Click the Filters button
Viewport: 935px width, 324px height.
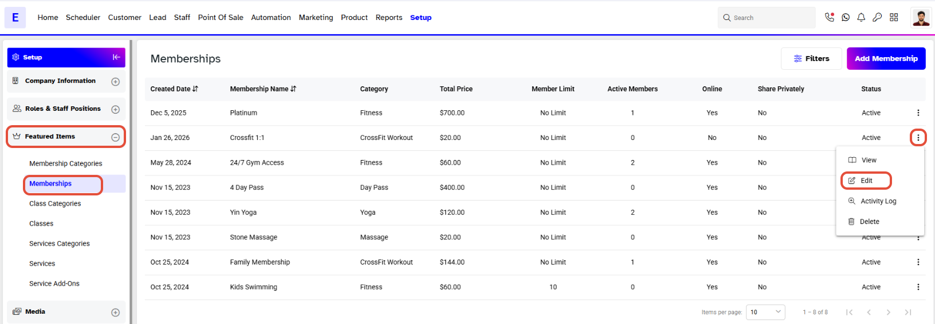point(811,58)
